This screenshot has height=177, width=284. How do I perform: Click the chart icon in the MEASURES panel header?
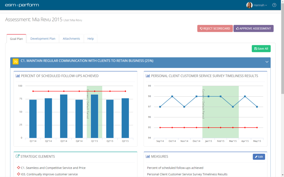[x=148, y=156]
